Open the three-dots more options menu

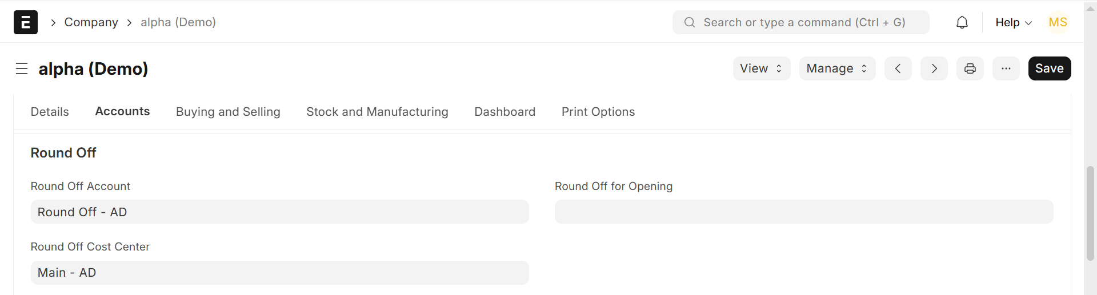click(1006, 68)
